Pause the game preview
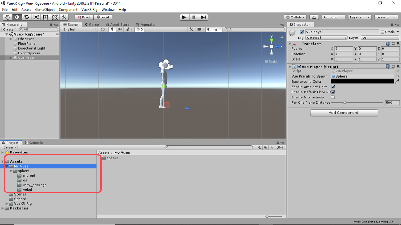401x225 pixels. pos(194,17)
